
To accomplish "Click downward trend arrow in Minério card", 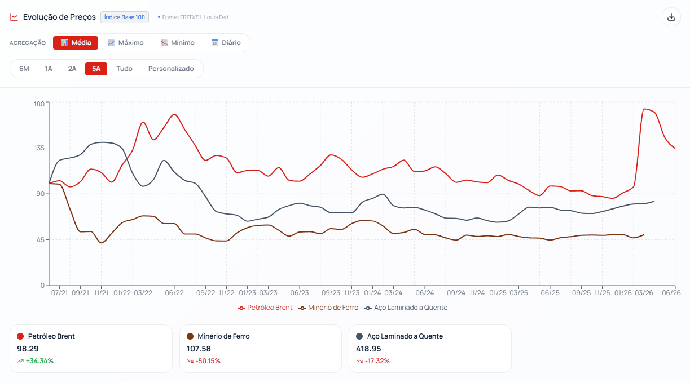I will pos(190,361).
